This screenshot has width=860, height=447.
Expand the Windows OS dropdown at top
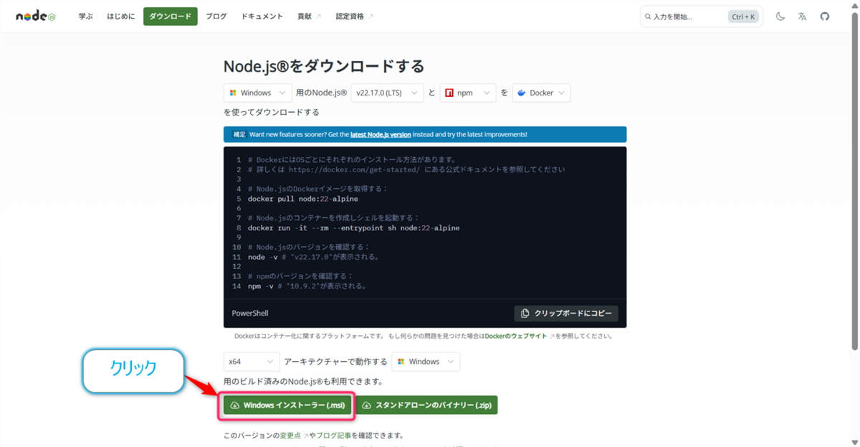pos(257,93)
